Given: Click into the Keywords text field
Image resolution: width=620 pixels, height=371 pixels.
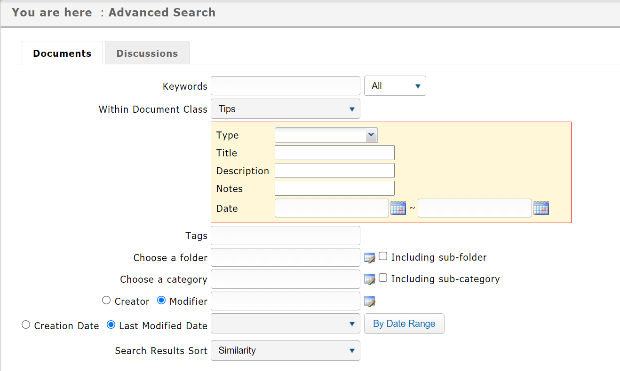Looking at the screenshot, I should 286,86.
